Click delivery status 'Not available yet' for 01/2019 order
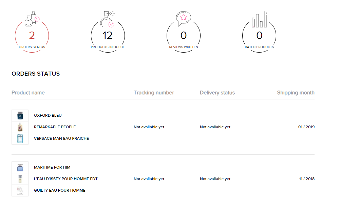Screen dimensions: 340x210 (x=215, y=127)
